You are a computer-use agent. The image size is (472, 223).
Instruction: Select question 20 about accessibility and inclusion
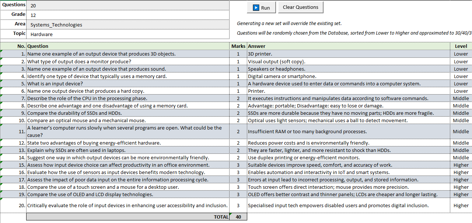click(x=127, y=205)
